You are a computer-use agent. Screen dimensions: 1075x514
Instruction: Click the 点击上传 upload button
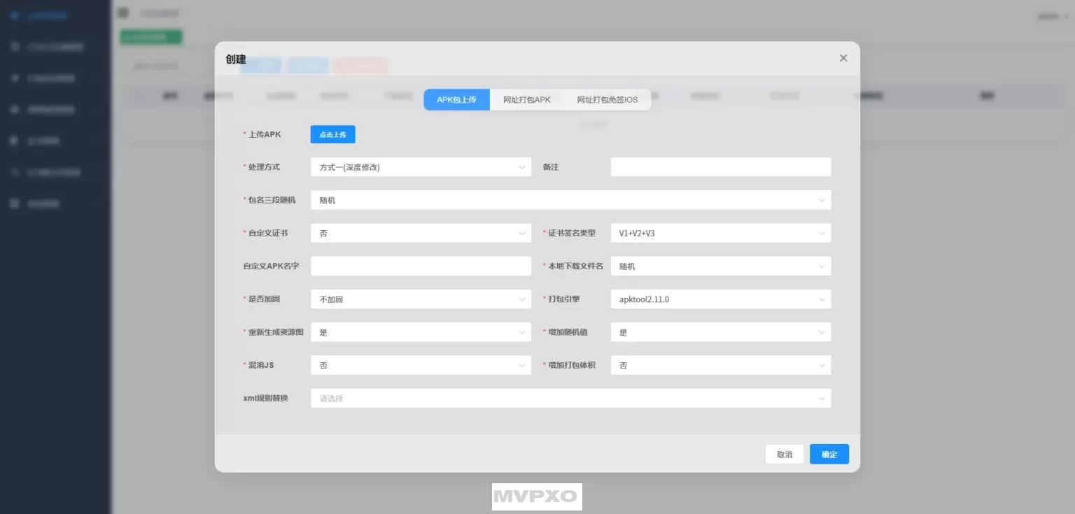pyautogui.click(x=332, y=134)
